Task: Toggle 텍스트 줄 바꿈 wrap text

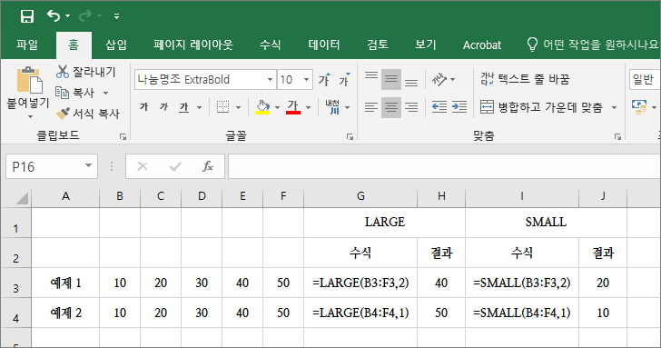Action: 525,79
